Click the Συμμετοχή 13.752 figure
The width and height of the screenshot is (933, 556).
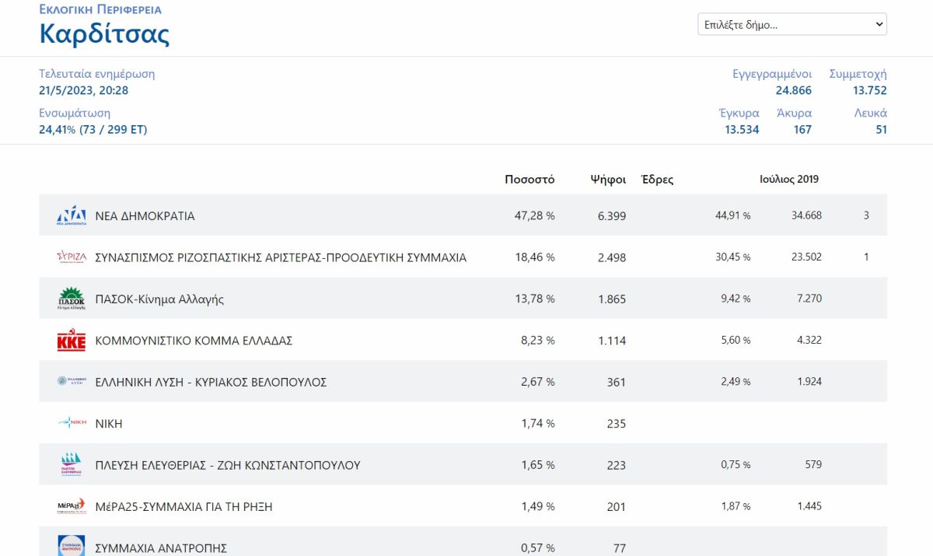(870, 90)
